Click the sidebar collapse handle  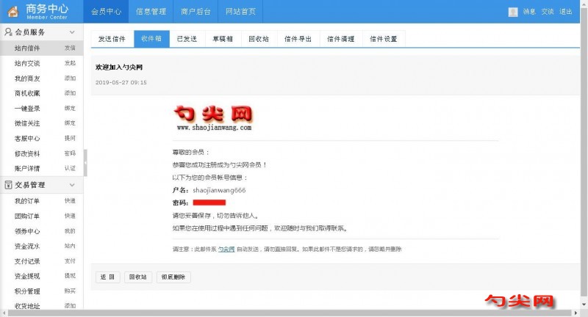pos(85,163)
